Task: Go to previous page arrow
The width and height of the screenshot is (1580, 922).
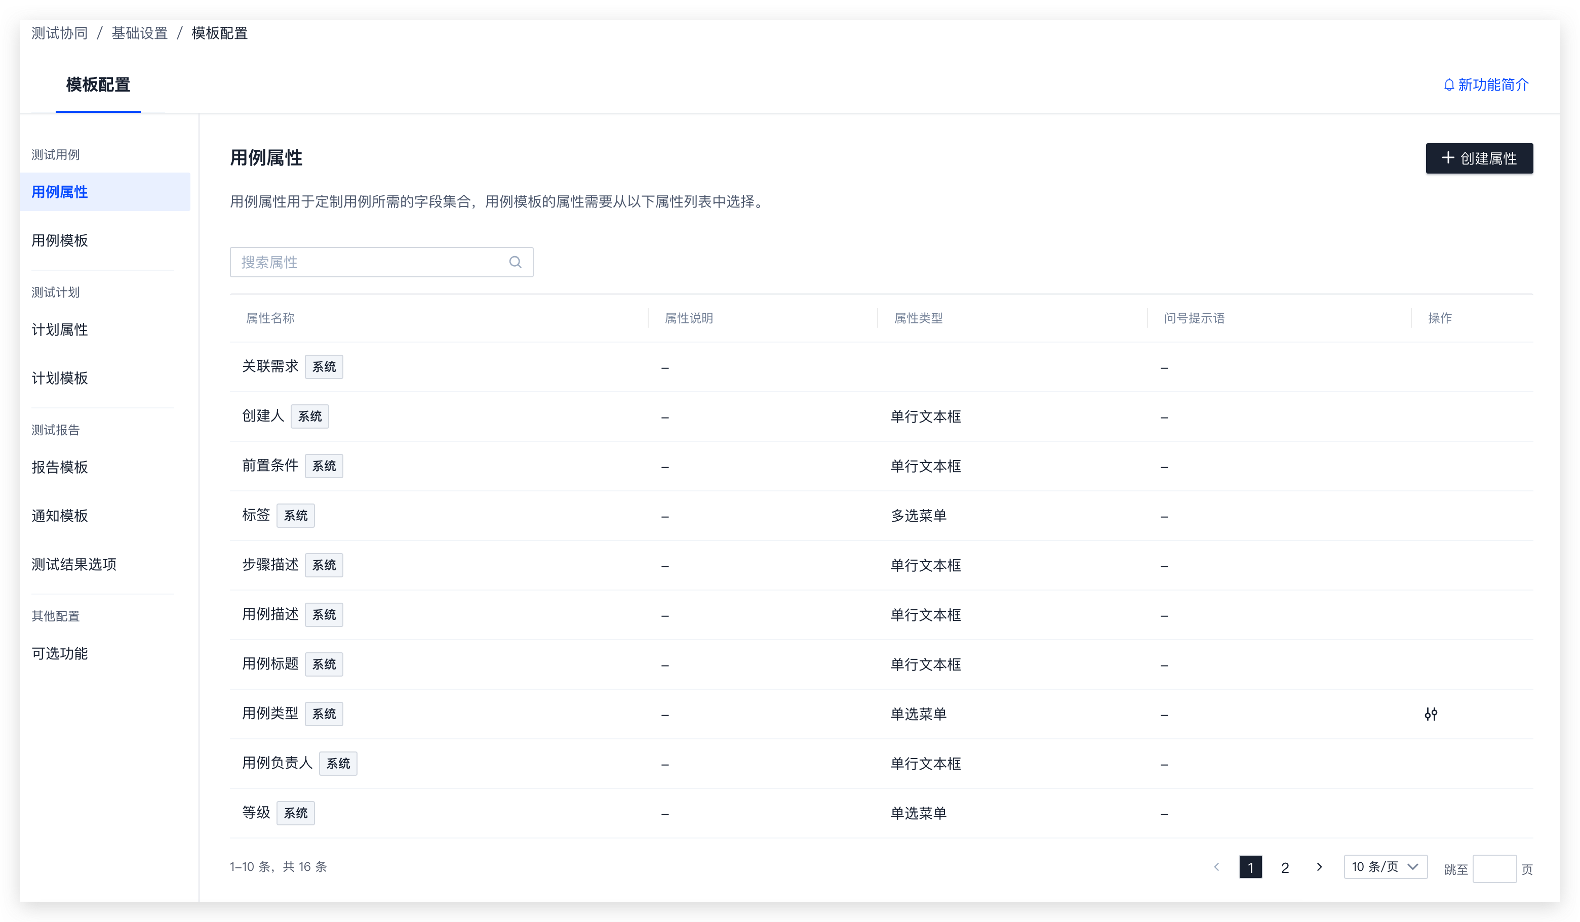Action: [1216, 867]
